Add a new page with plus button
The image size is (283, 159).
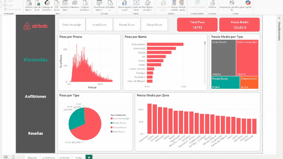click(89, 157)
